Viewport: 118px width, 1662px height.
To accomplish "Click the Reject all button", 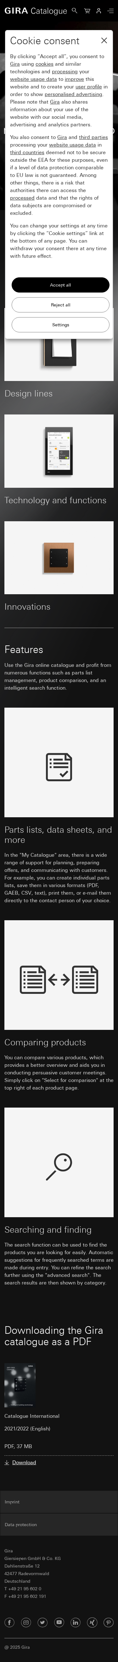I will pyautogui.click(x=60, y=305).
